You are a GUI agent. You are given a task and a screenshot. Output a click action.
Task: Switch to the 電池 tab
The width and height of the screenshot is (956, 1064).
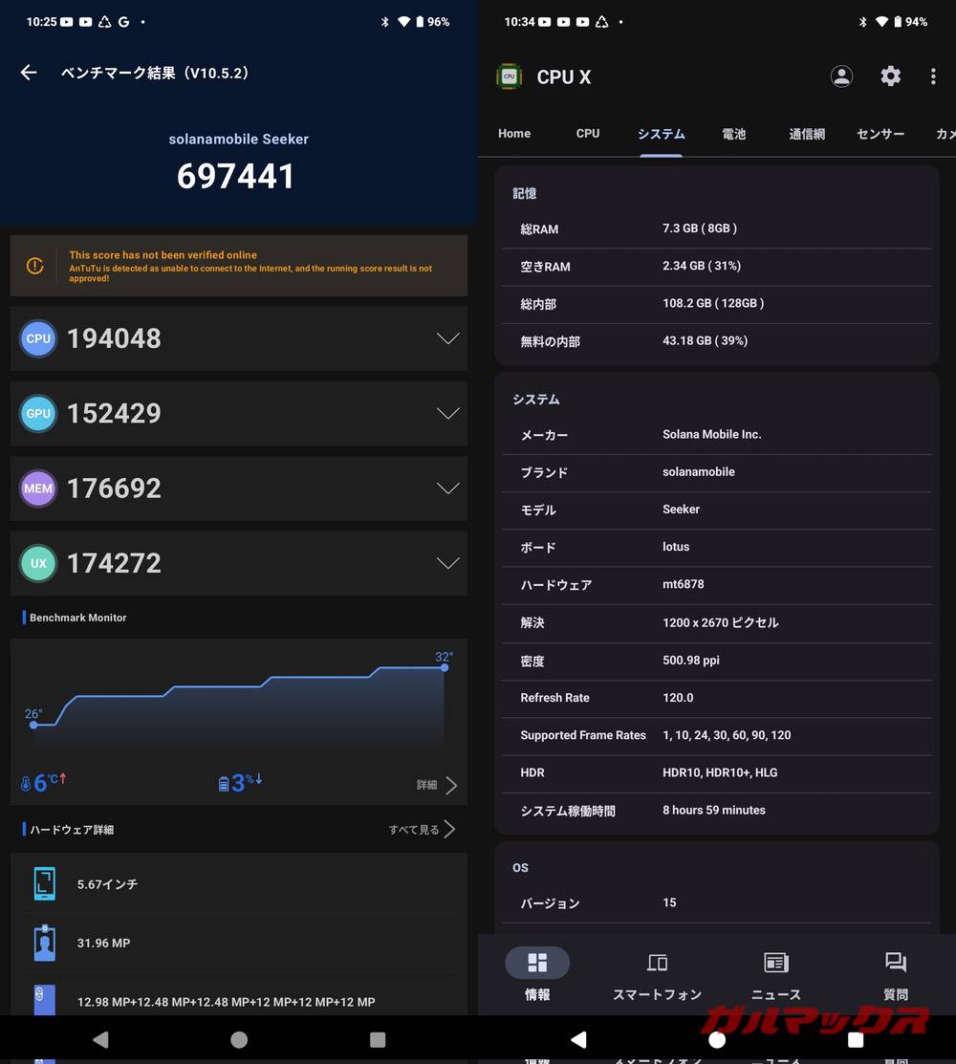coord(733,134)
